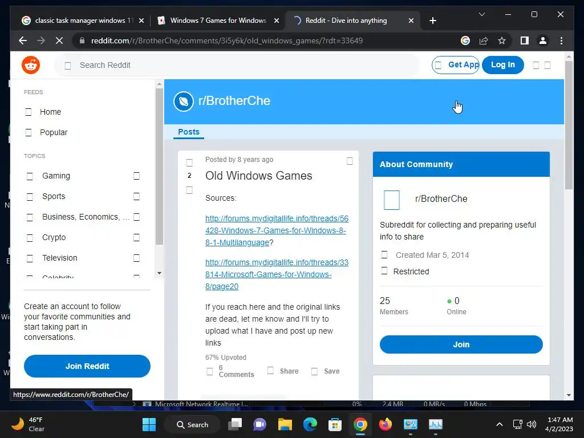Select the Posts tab
Screen dimensions: 584x438
(188, 132)
